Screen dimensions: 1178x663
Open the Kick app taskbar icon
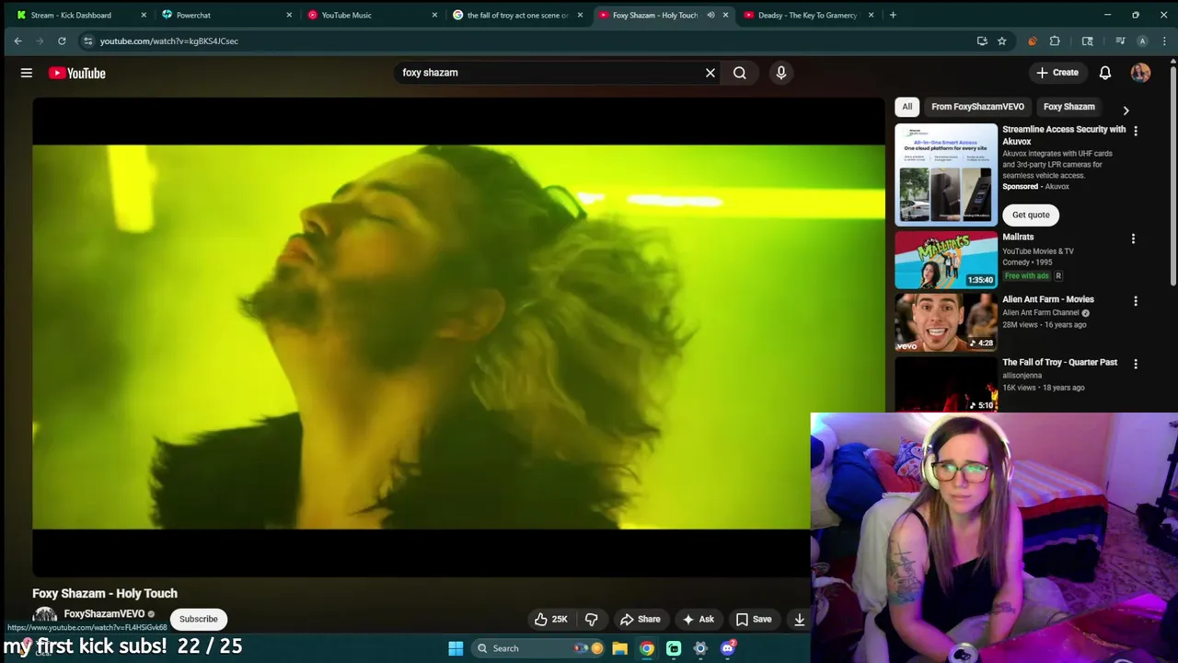click(674, 648)
